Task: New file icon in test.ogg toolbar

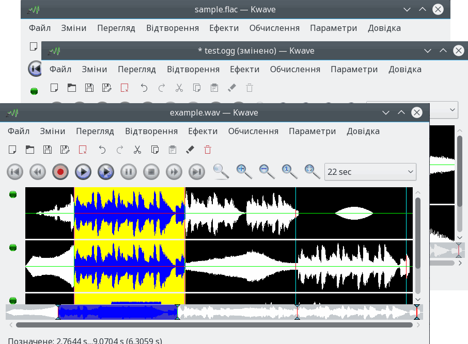Action: [x=54, y=88]
